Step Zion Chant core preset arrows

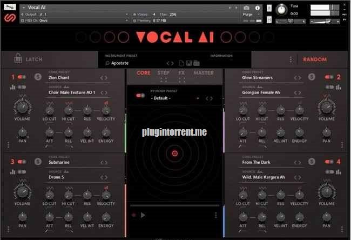coord(104,78)
